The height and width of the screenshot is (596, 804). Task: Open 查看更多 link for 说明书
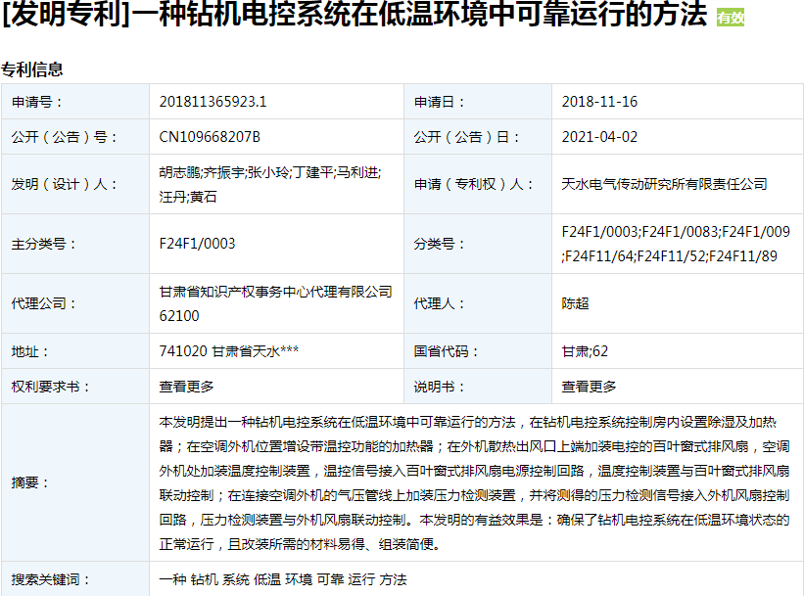tap(589, 387)
